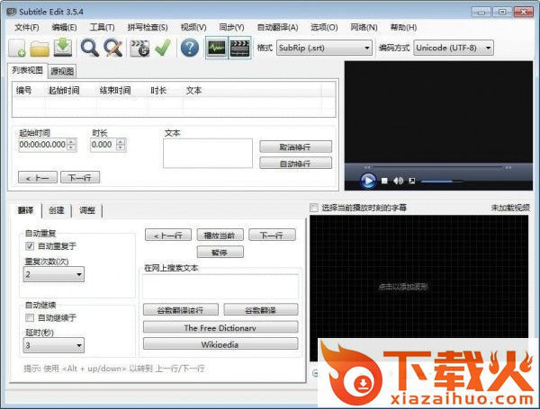The width and height of the screenshot is (540, 409).
Task: Check the 自动继续于 checkbox
Action: (x=30, y=317)
